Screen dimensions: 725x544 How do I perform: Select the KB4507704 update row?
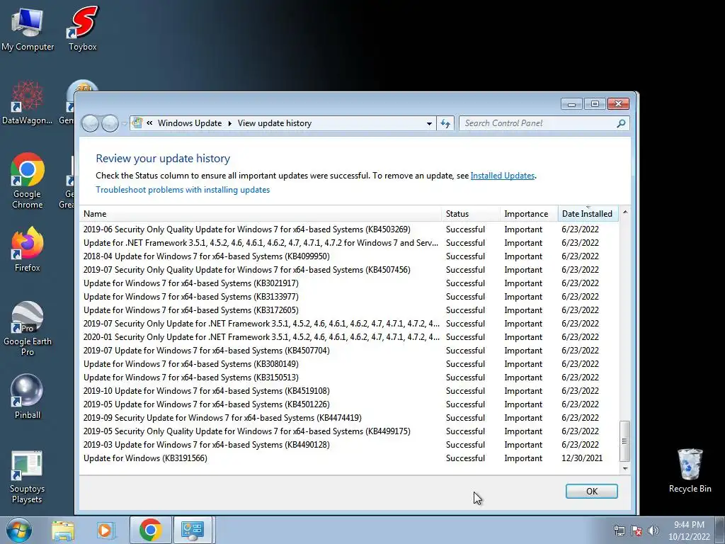(349, 351)
